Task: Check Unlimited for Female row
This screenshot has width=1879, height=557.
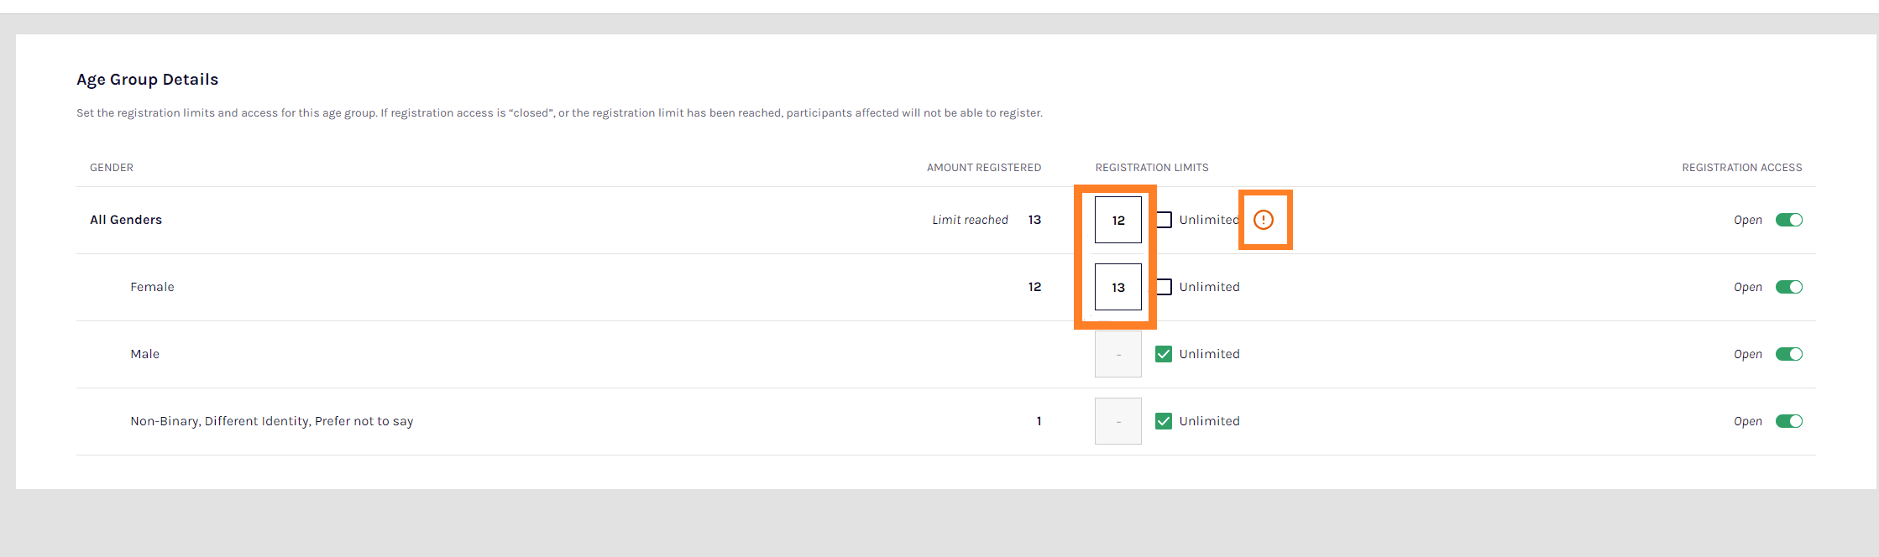Action: pyautogui.click(x=1164, y=287)
